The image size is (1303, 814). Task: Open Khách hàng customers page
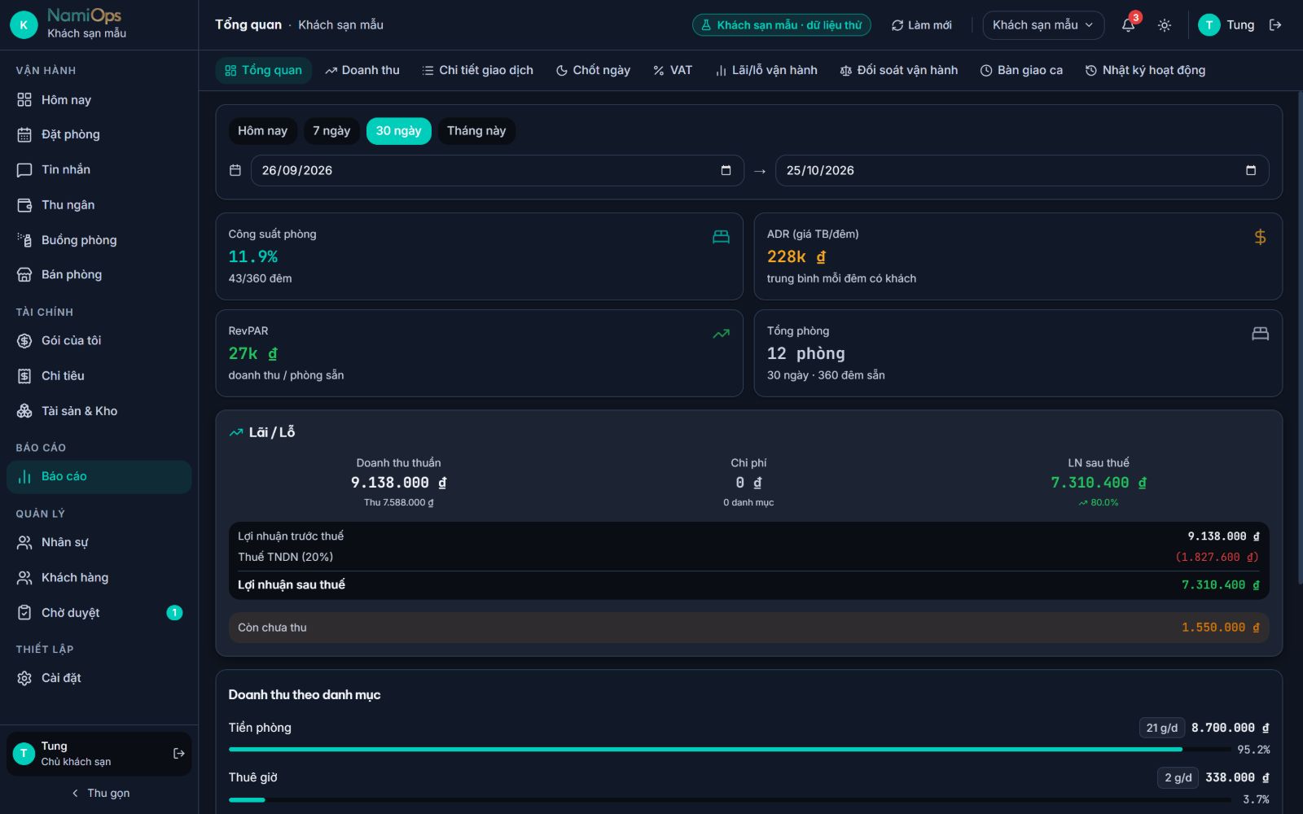[99, 578]
